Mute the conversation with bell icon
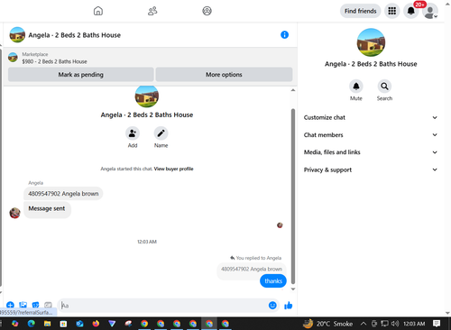This screenshot has height=330, width=451. (356, 87)
